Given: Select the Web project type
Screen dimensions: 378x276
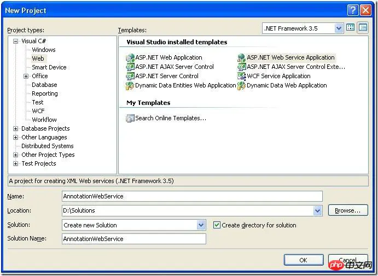Looking at the screenshot, I should click(x=38, y=58).
